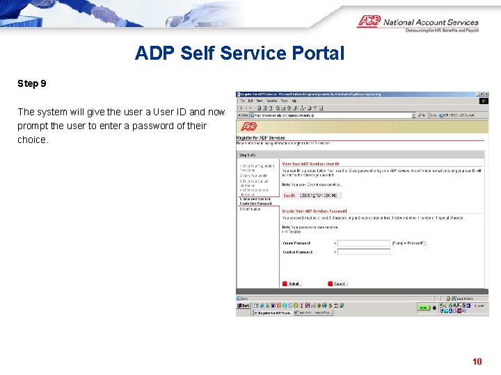Open the browser Tools menu
Viewport: 501px width, 375px height.
tap(284, 101)
